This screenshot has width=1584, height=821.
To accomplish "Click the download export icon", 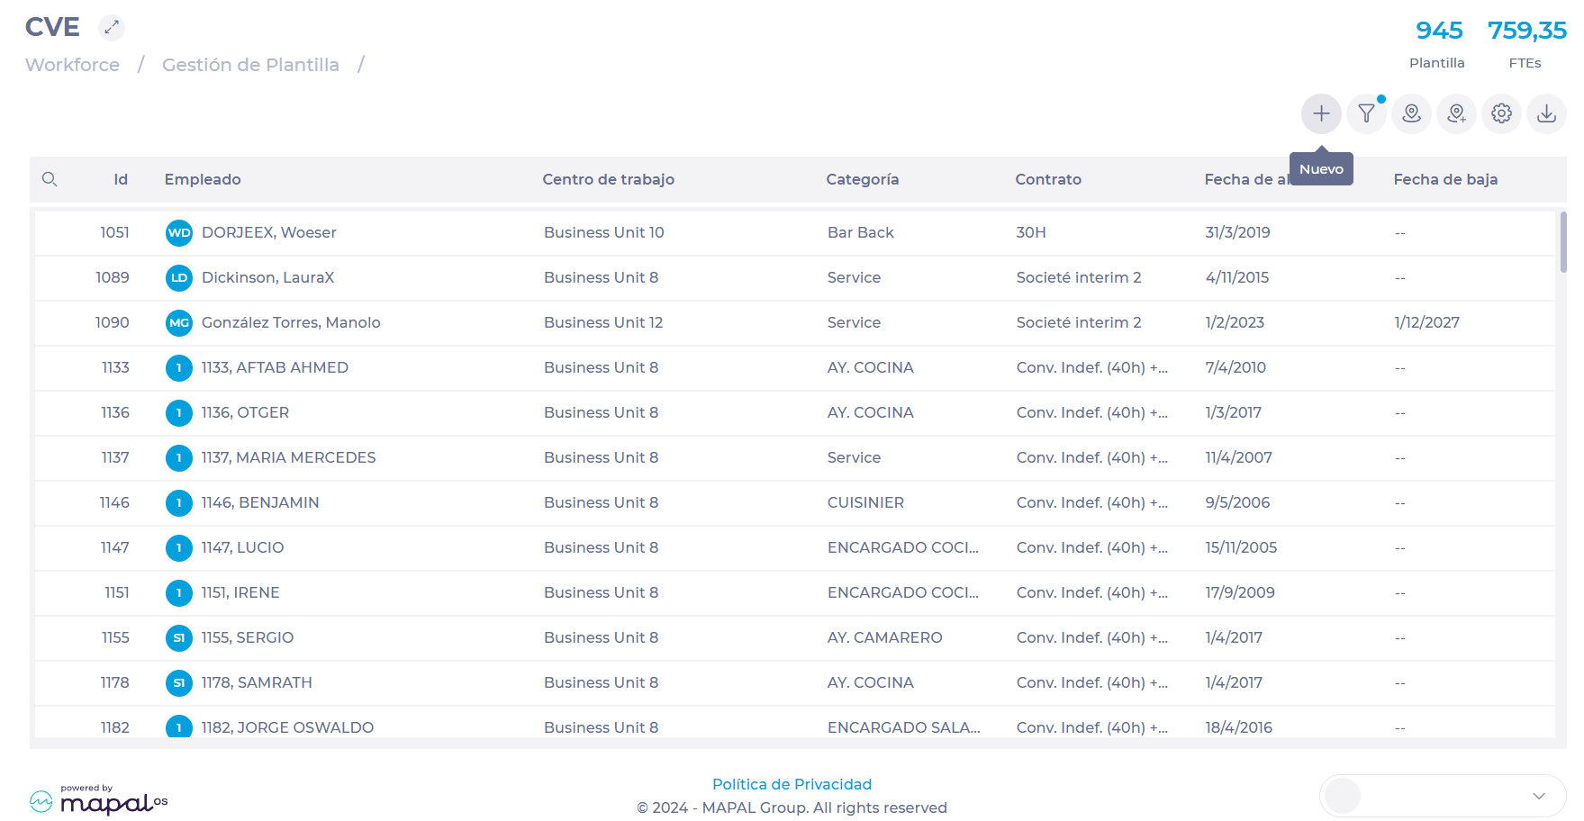I will click(x=1546, y=114).
